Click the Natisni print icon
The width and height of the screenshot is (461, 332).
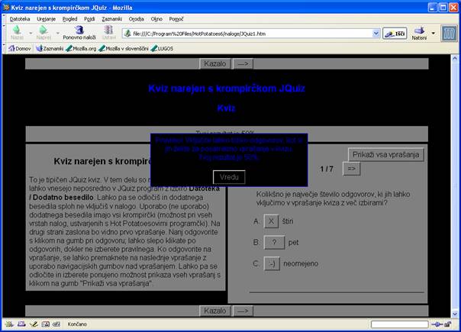(419, 31)
